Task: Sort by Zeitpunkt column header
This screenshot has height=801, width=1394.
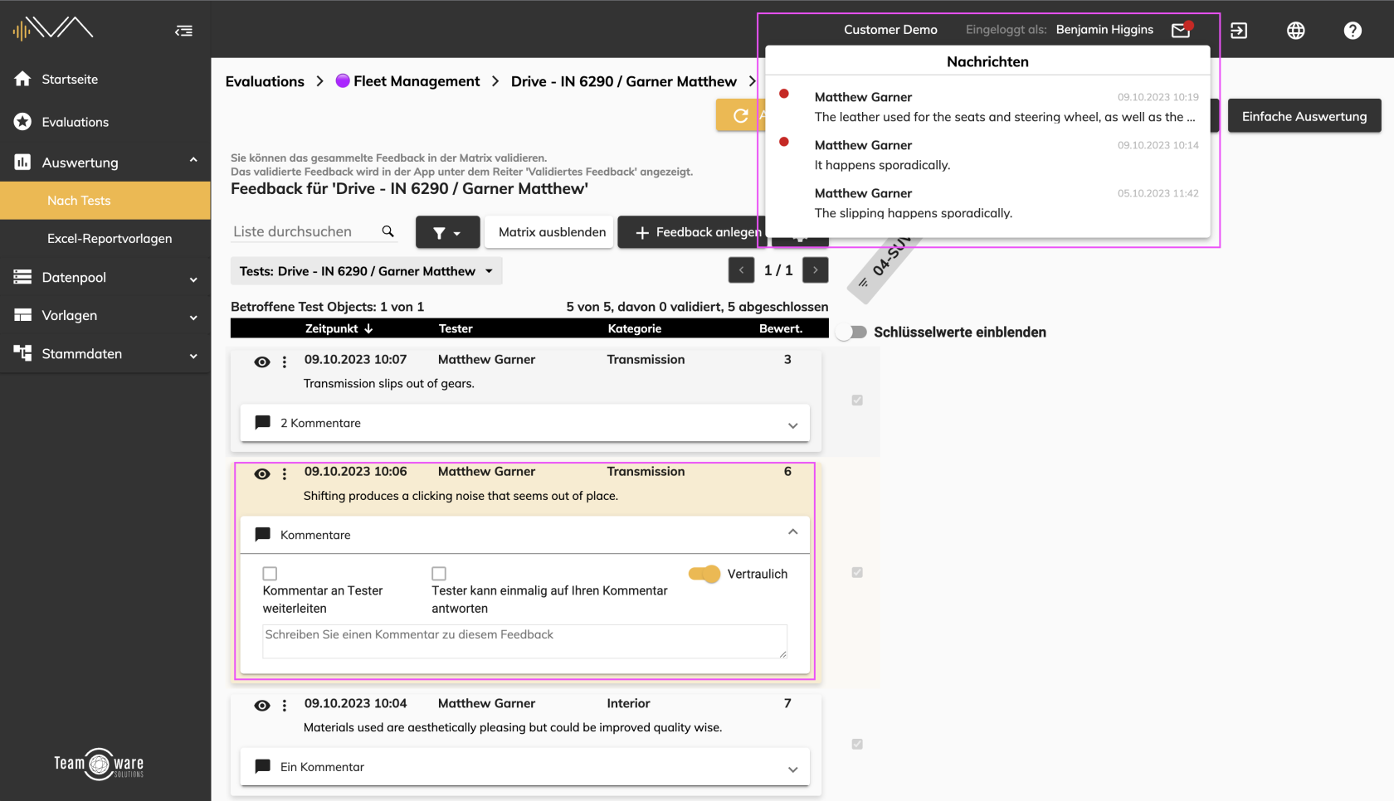Action: point(339,328)
